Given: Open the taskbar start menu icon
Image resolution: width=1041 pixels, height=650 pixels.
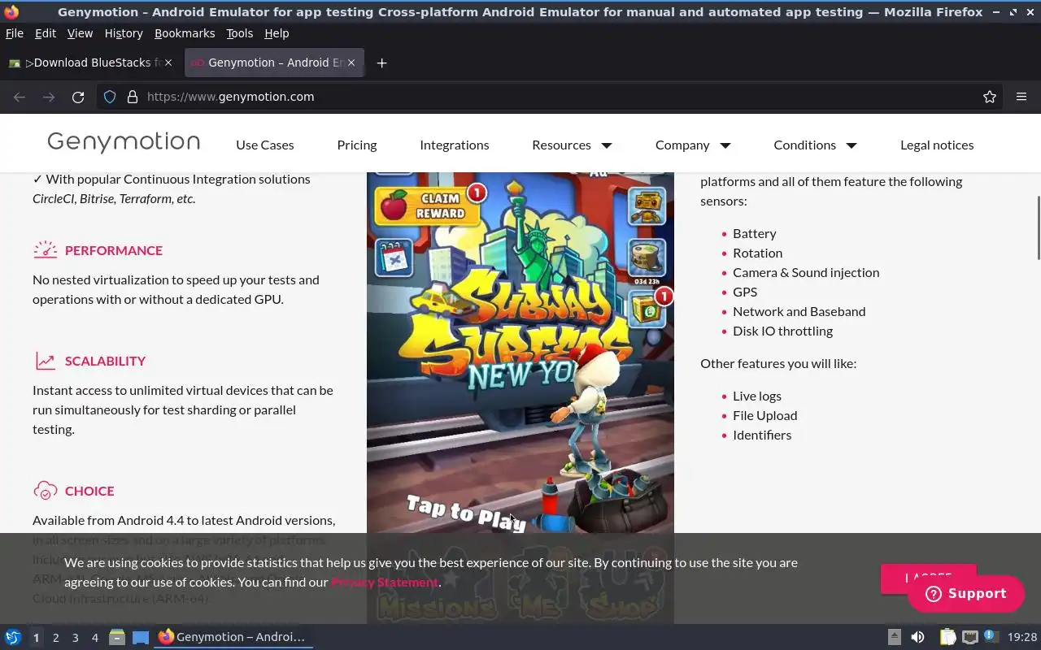Looking at the screenshot, I should (12, 637).
